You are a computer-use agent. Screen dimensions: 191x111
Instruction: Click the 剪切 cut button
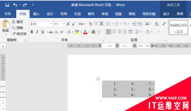point(17,22)
